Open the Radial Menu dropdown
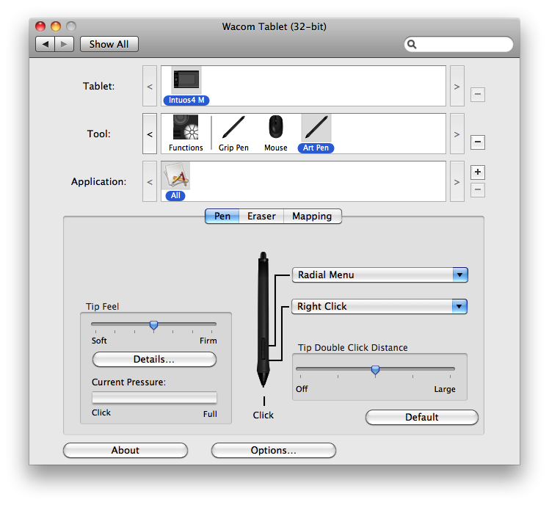This screenshot has width=549, height=505. click(380, 275)
